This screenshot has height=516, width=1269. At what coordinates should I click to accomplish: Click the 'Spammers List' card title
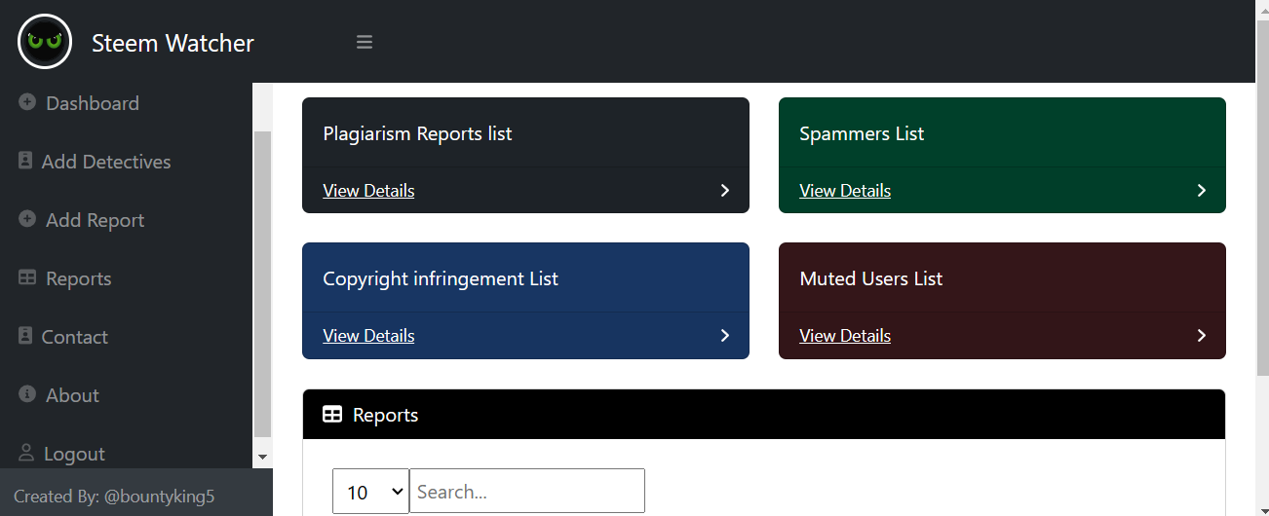862,133
